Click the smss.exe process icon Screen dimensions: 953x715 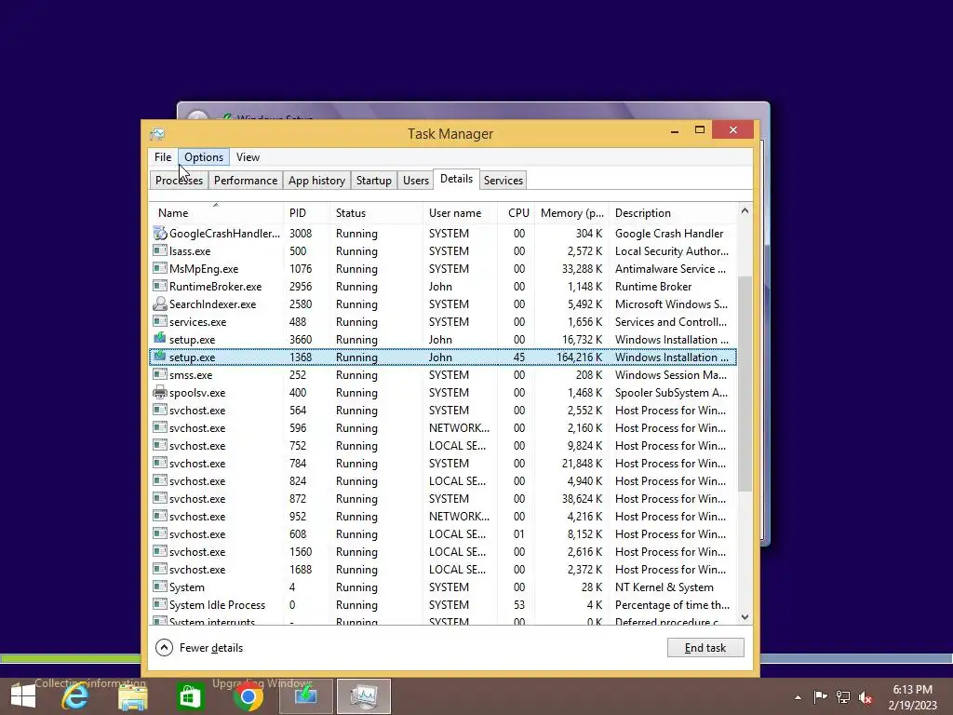point(160,374)
